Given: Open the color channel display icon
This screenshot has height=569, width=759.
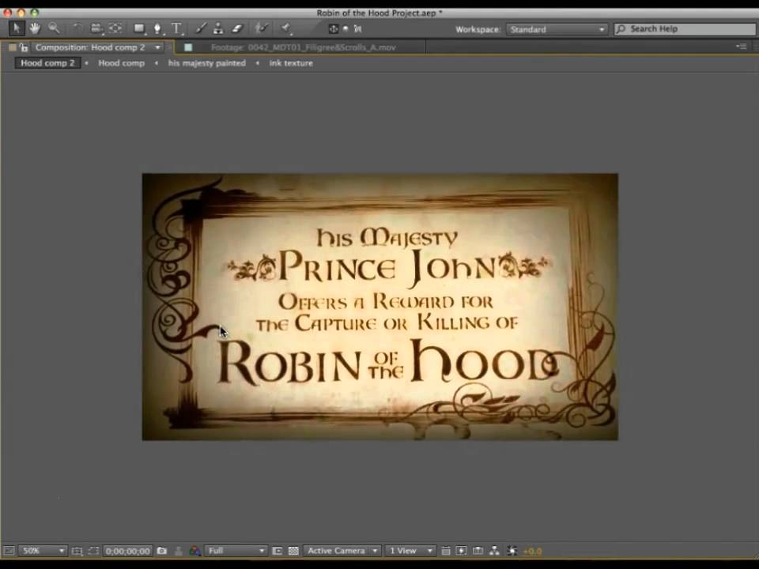Looking at the screenshot, I should click(x=194, y=551).
